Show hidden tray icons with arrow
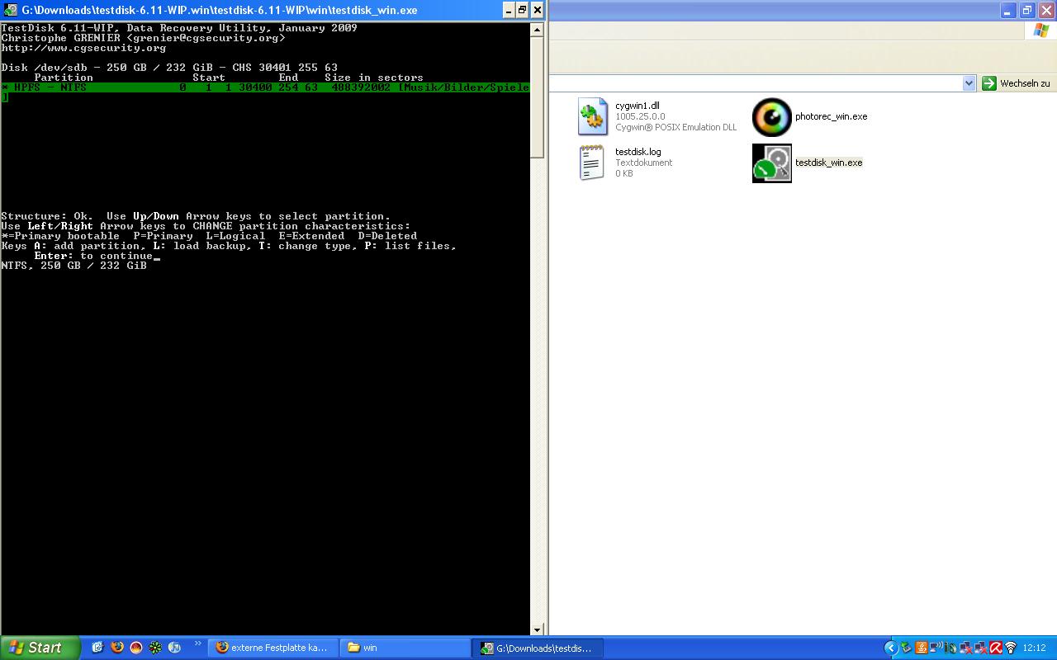The width and height of the screenshot is (1057, 660). (x=891, y=648)
